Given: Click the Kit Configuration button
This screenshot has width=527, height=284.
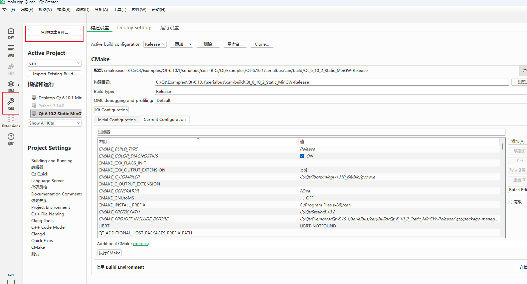Looking at the screenshot, I should point(111,110).
